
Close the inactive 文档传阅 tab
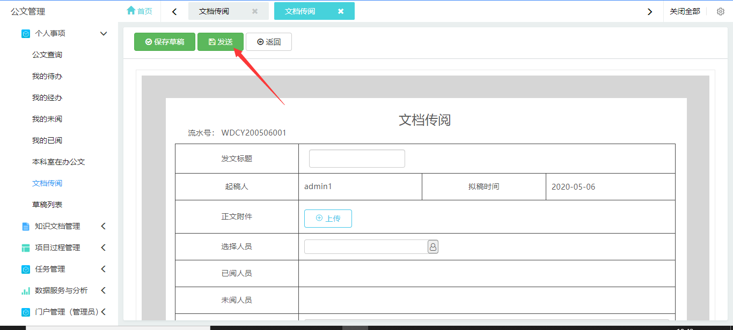255,11
